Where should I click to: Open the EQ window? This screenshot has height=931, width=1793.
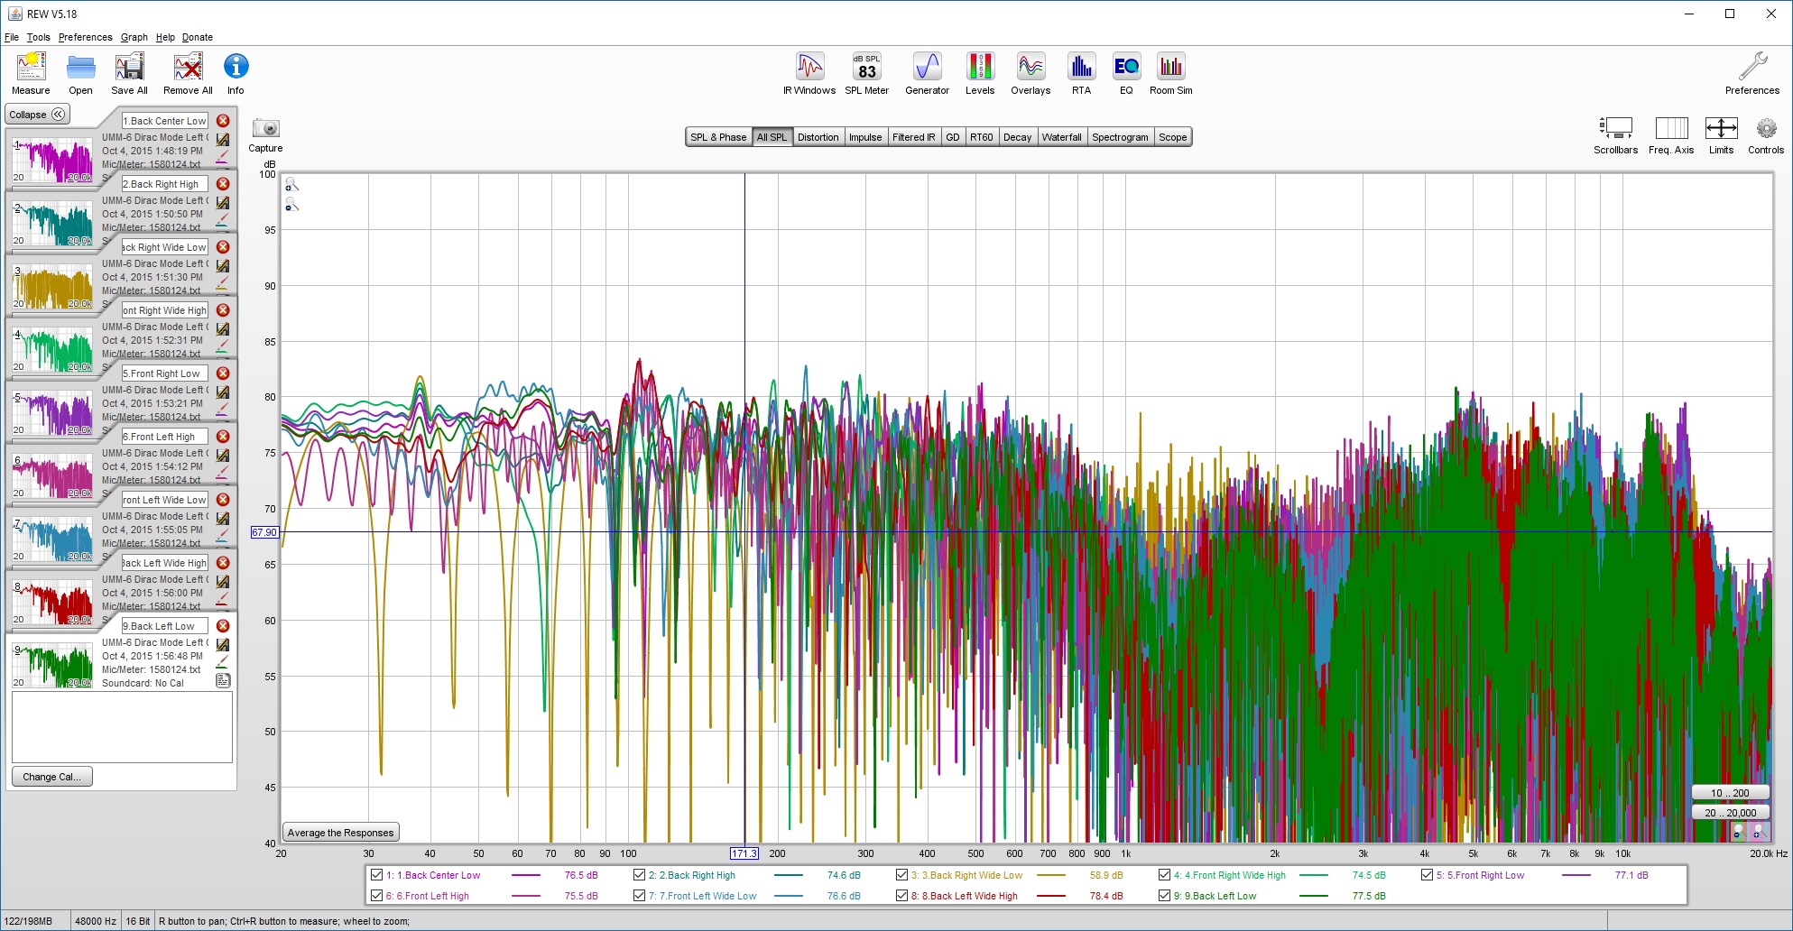tap(1126, 68)
